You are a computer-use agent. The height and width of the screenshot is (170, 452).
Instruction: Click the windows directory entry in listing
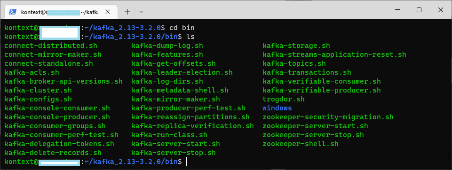click(277, 108)
